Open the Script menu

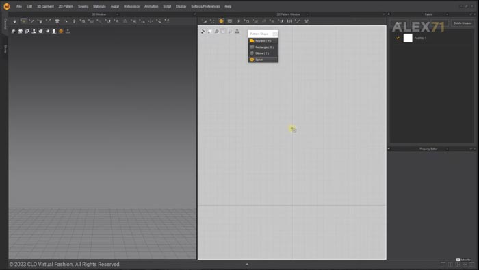coord(167,6)
